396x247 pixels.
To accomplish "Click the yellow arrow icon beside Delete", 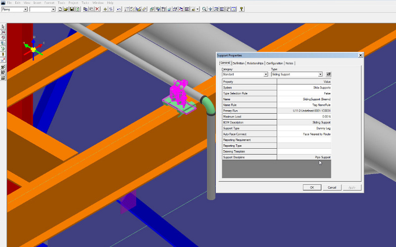I will tap(105, 9).
